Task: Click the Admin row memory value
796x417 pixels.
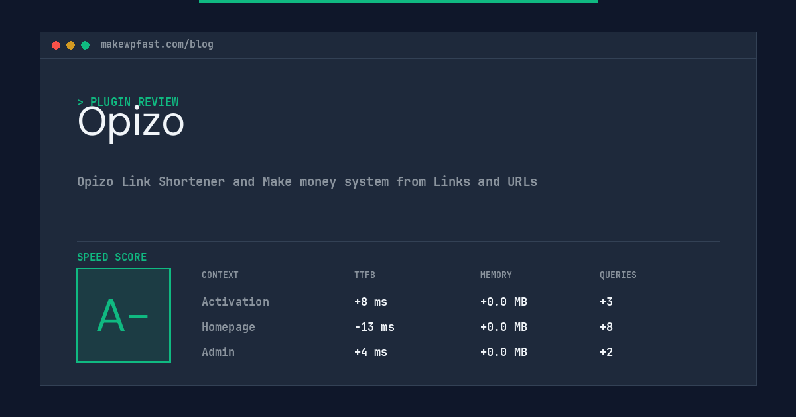Action: [503, 352]
